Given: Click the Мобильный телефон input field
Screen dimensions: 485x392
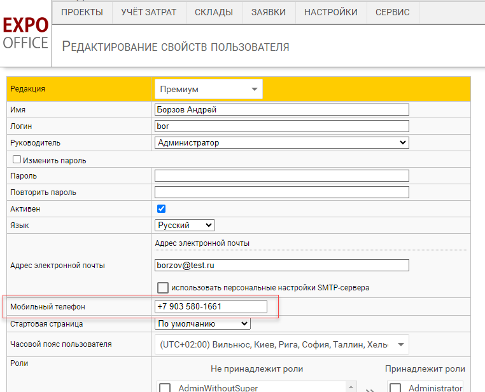Looking at the screenshot, I should (211, 307).
